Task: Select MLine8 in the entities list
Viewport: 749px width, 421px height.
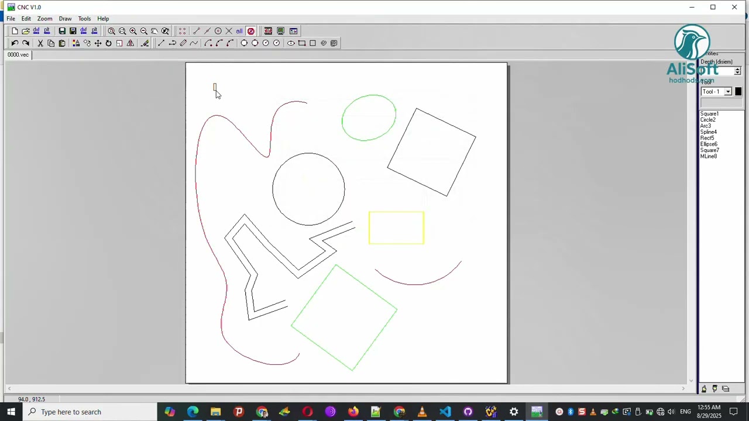Action: (x=709, y=156)
